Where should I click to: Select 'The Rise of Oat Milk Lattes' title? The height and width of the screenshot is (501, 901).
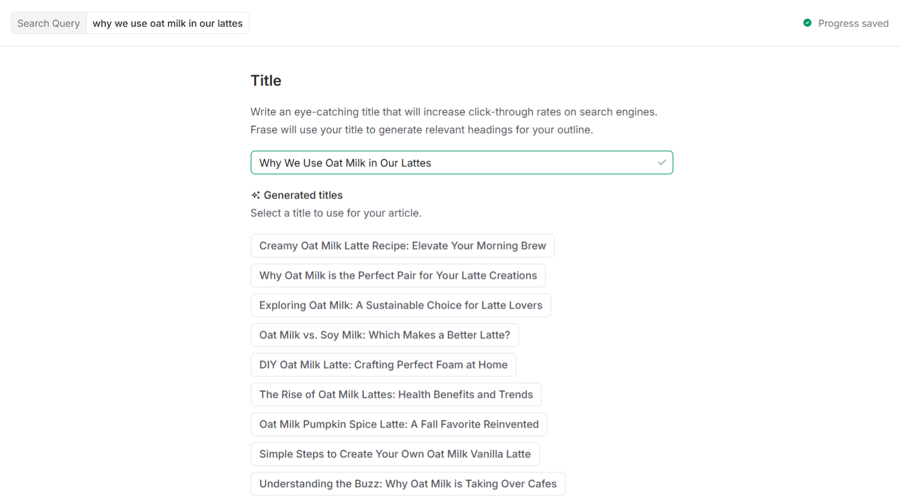(x=396, y=394)
